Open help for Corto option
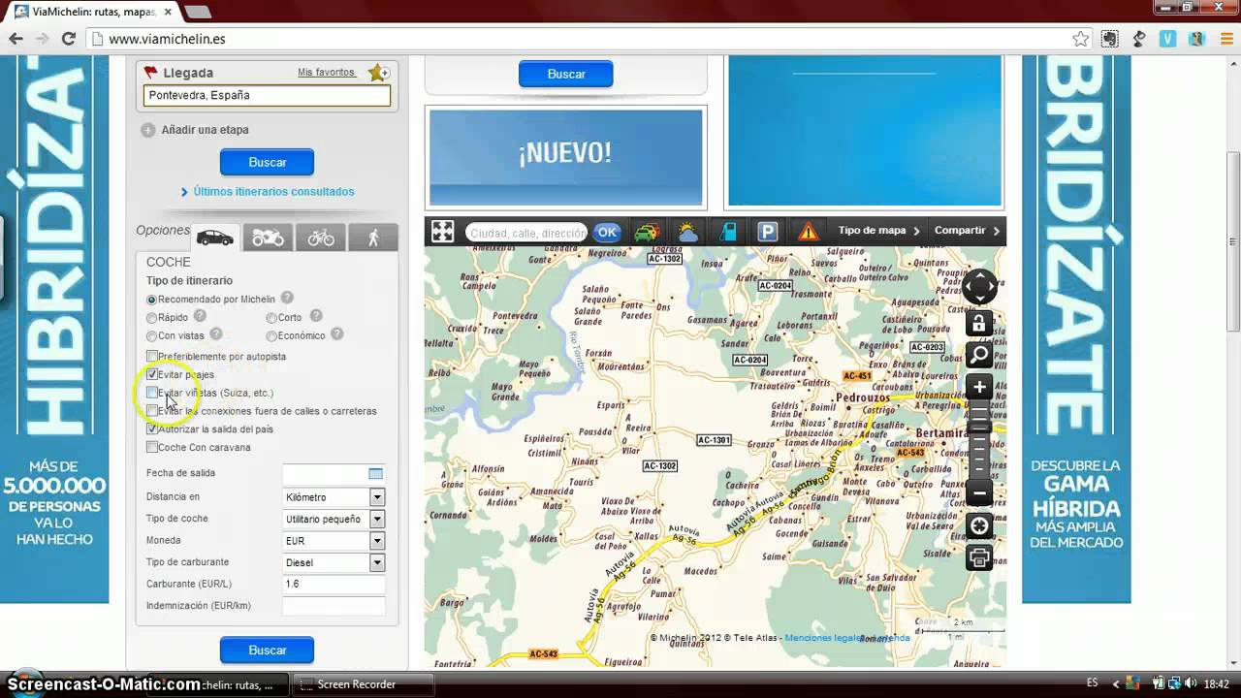Screen dimensions: 1241x698 click(x=316, y=316)
